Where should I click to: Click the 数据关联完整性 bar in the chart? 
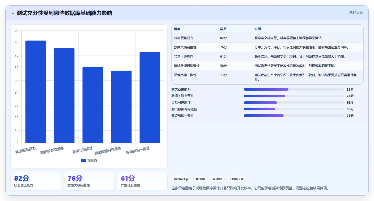64,95
